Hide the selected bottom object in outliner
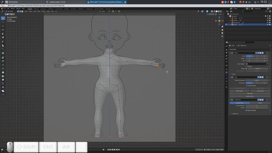272x153 pixels. coord(267,25)
